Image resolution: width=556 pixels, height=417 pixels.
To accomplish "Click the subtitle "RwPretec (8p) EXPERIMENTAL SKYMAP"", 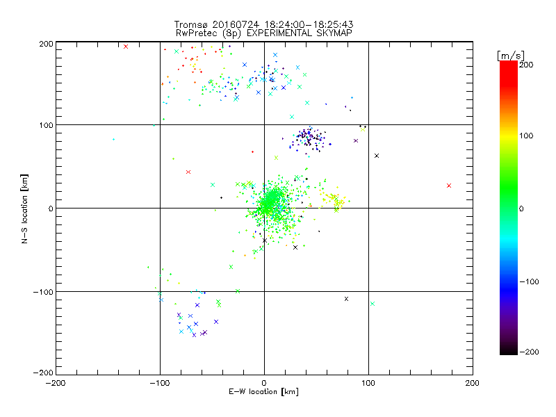I will click(264, 33).
